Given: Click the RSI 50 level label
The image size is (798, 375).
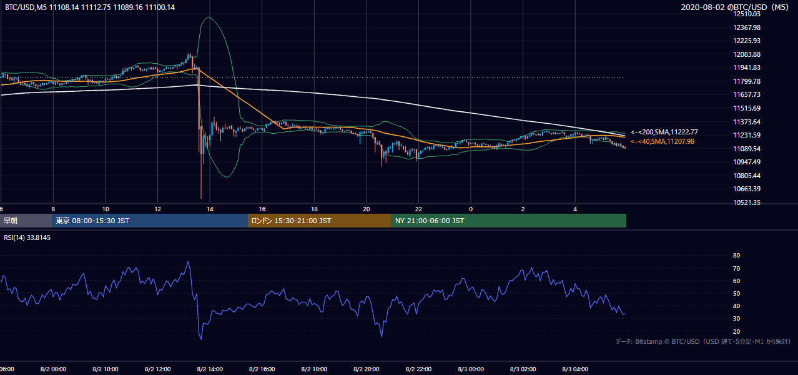Looking at the screenshot, I should point(736,293).
